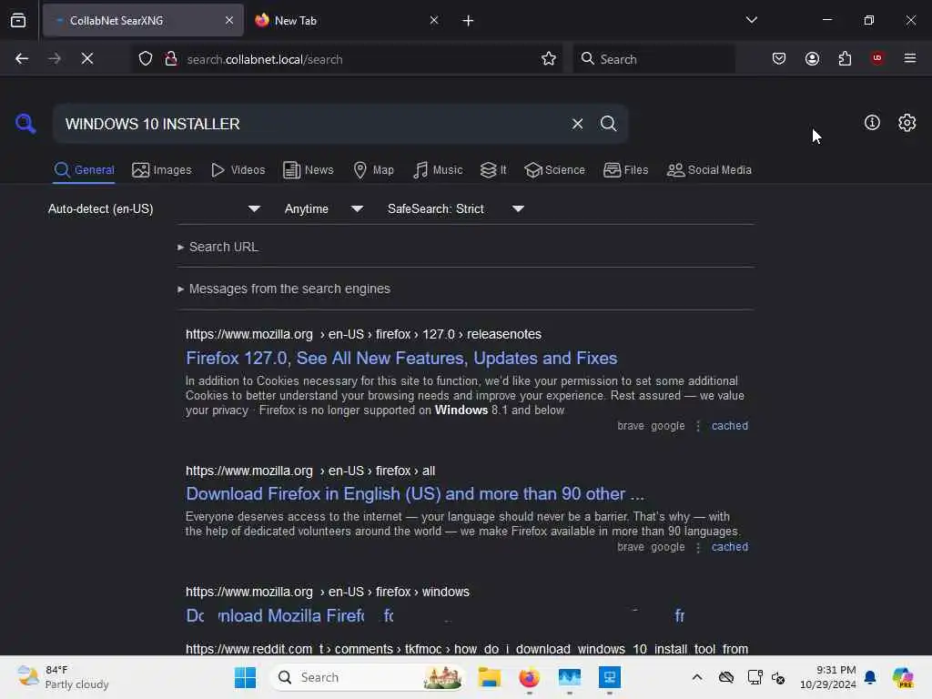Screen dimensions: 932x699
Task: Open tracking protection shield icon
Action: click(x=146, y=59)
